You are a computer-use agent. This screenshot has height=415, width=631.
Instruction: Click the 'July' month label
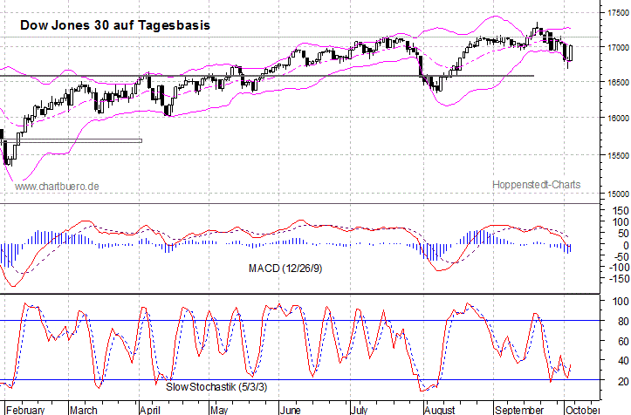(x=359, y=410)
